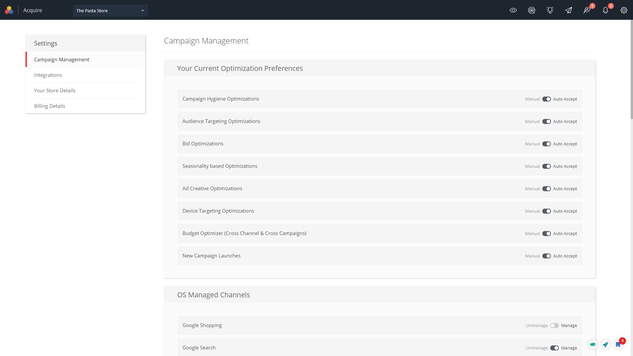The image size is (633, 356).
Task: Toggle Google Search manage switch
Action: pyautogui.click(x=554, y=348)
